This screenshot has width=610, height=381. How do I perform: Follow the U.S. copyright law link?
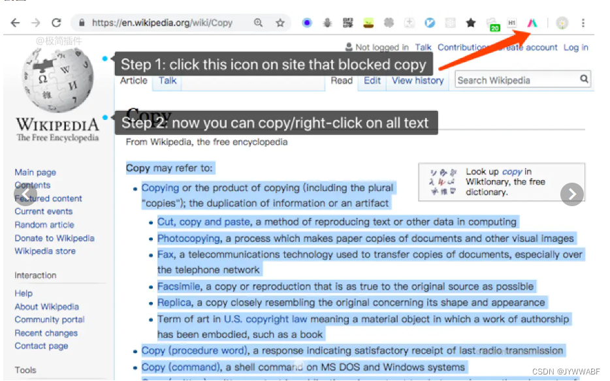point(266,319)
